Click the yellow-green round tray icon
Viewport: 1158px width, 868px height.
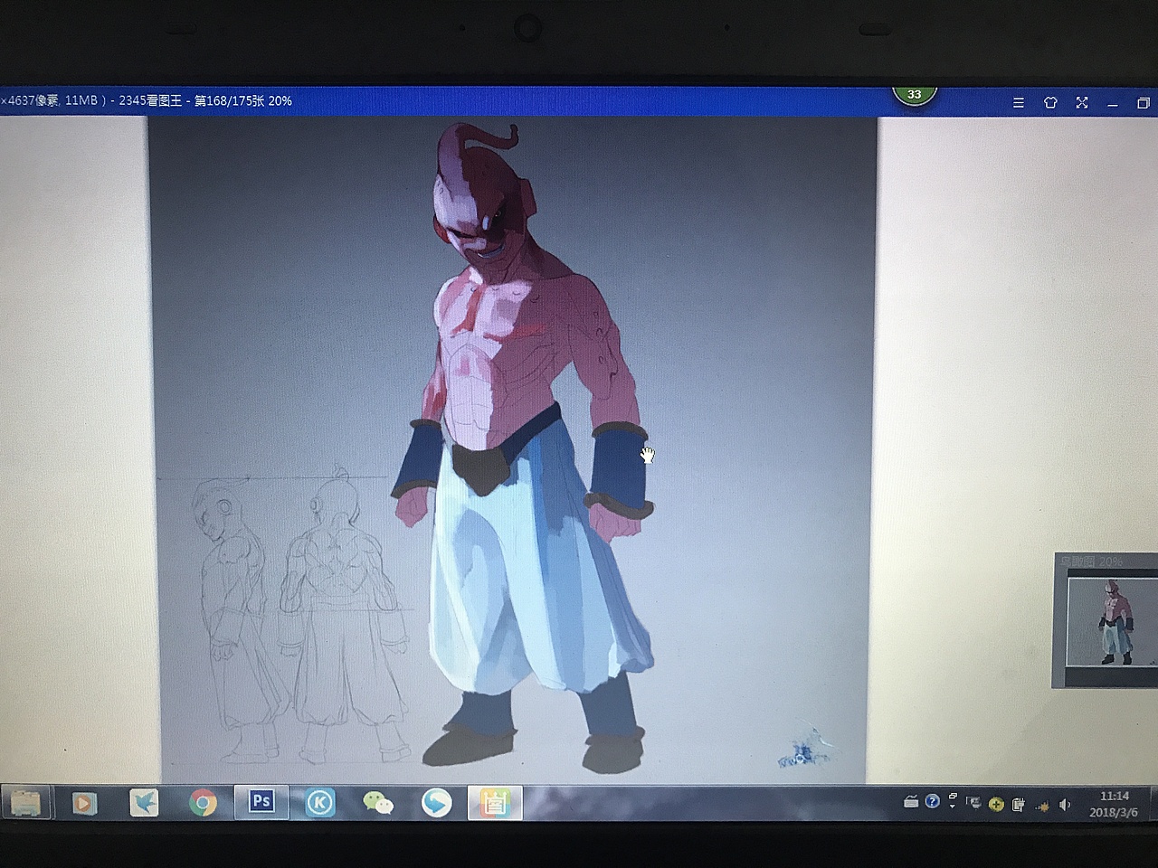(996, 805)
